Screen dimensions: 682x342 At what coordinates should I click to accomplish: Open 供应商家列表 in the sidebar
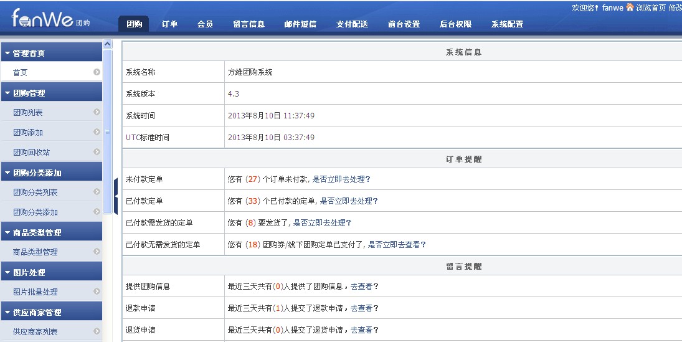[x=36, y=332]
